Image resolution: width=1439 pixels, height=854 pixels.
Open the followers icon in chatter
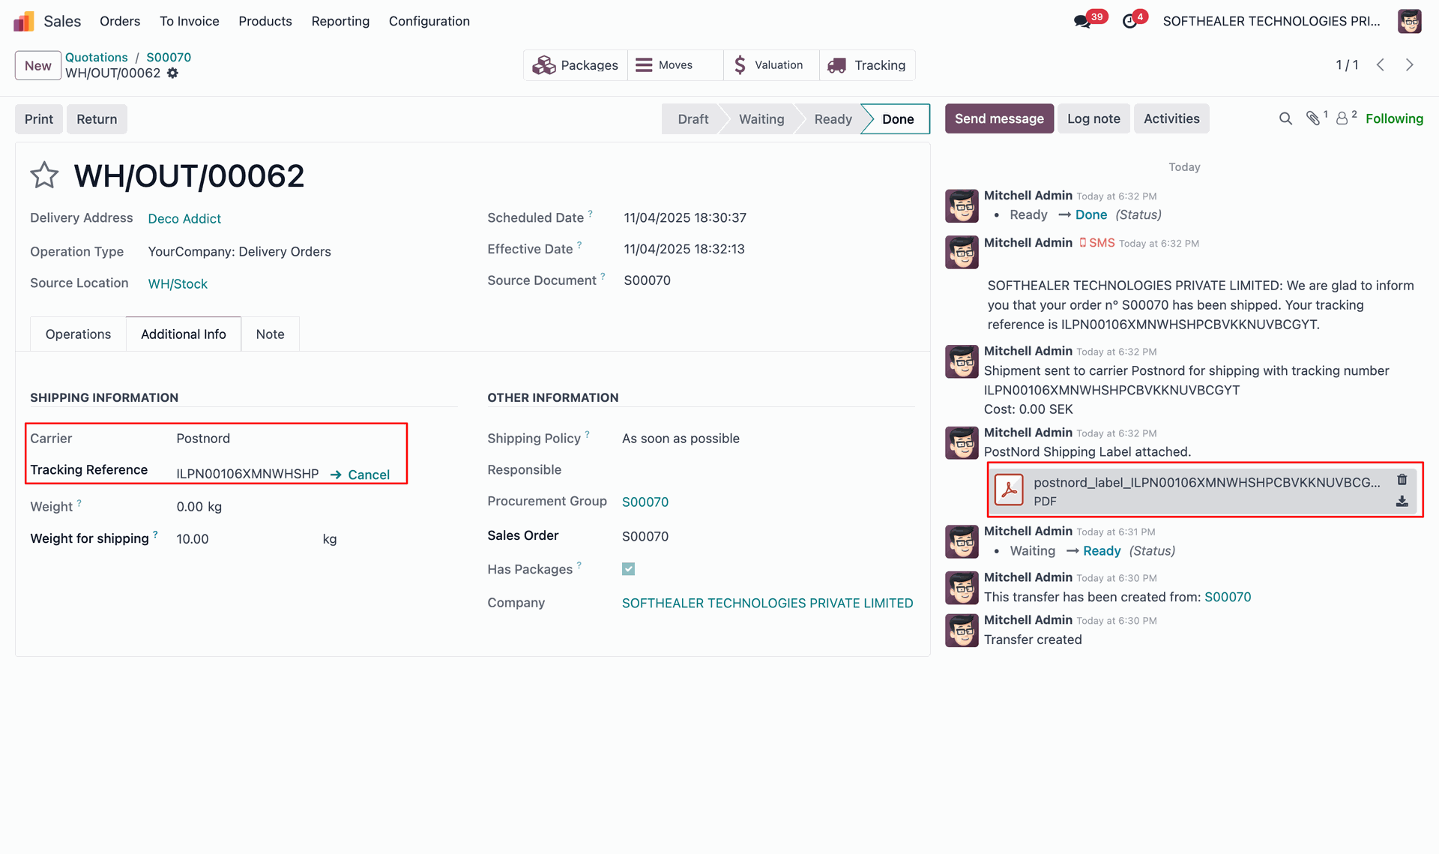pos(1342,118)
